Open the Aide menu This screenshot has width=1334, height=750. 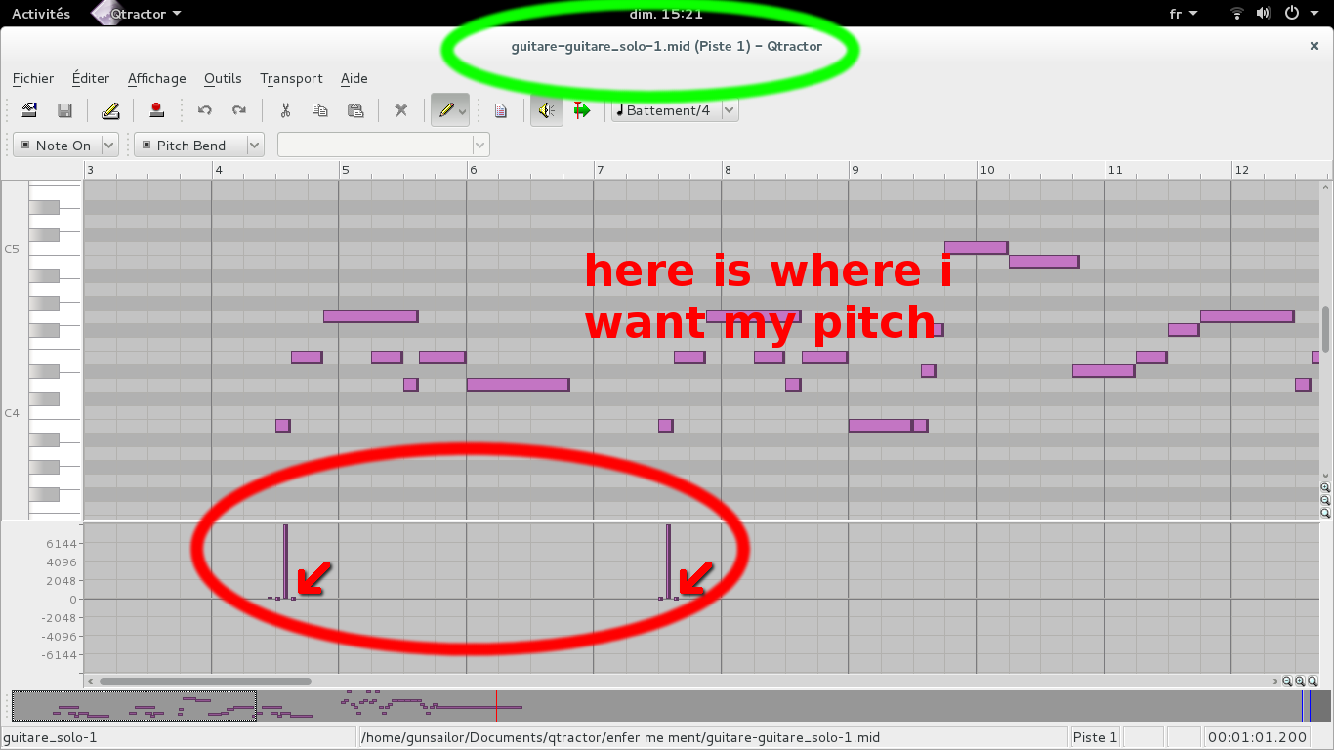[x=354, y=78]
